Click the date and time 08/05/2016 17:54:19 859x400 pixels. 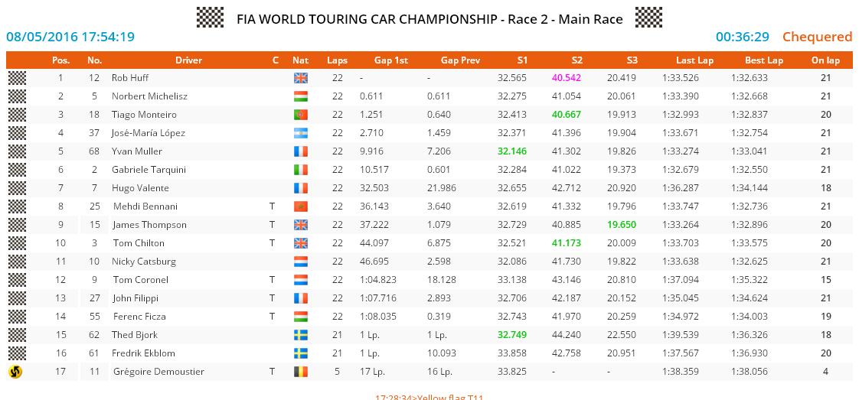coord(70,37)
